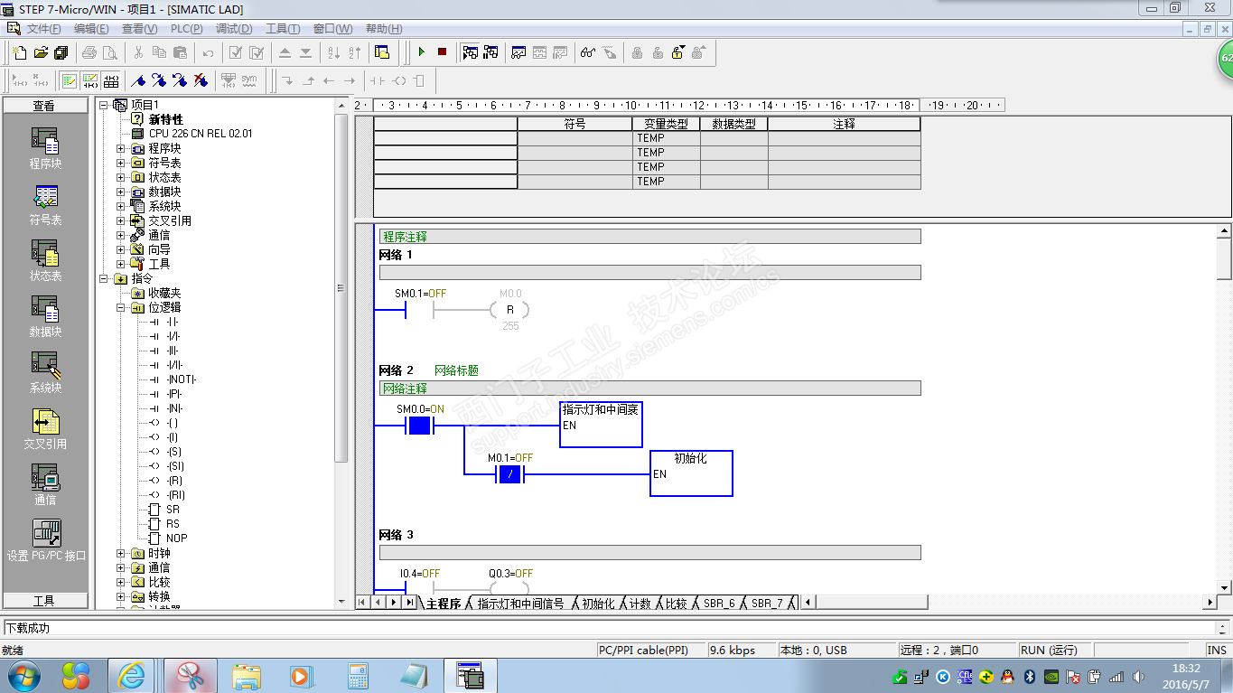1233x693 pixels.
Task: Select CPU 226 CN REL 02.01 tree item
Action: tap(201, 134)
